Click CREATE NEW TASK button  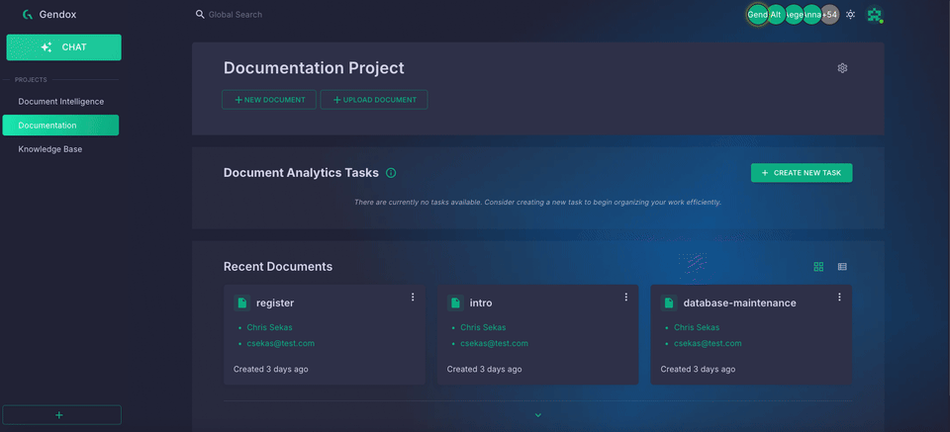tap(802, 172)
